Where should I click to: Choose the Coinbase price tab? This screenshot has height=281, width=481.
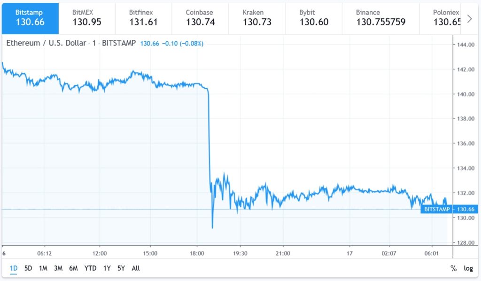pos(200,18)
